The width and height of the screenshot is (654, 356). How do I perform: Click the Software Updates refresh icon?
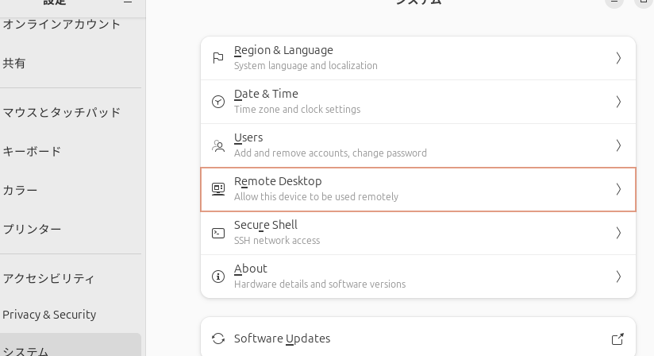218,339
